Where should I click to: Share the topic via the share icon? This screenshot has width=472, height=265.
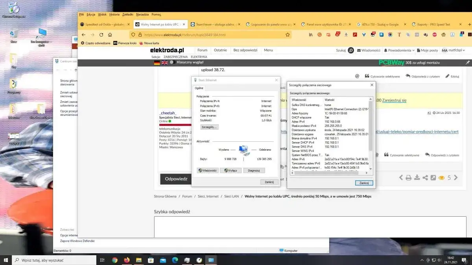tap(424, 177)
